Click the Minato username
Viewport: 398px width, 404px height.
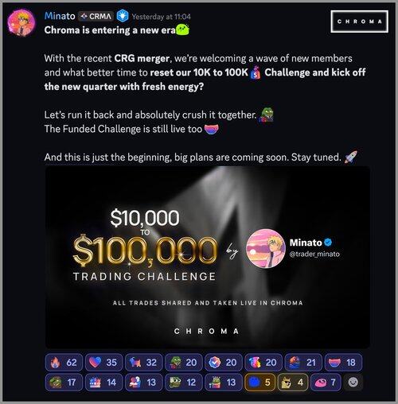[x=60, y=16]
